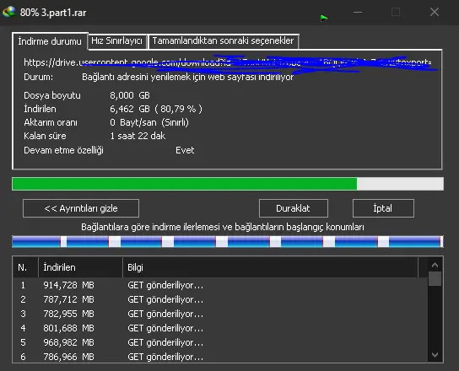This screenshot has width=459, height=371.
Task: Select connection row with 968,982 MB
Action: [220, 342]
